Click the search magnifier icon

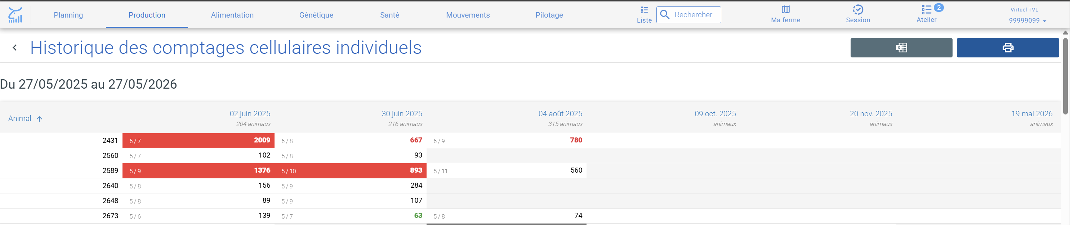pyautogui.click(x=665, y=15)
